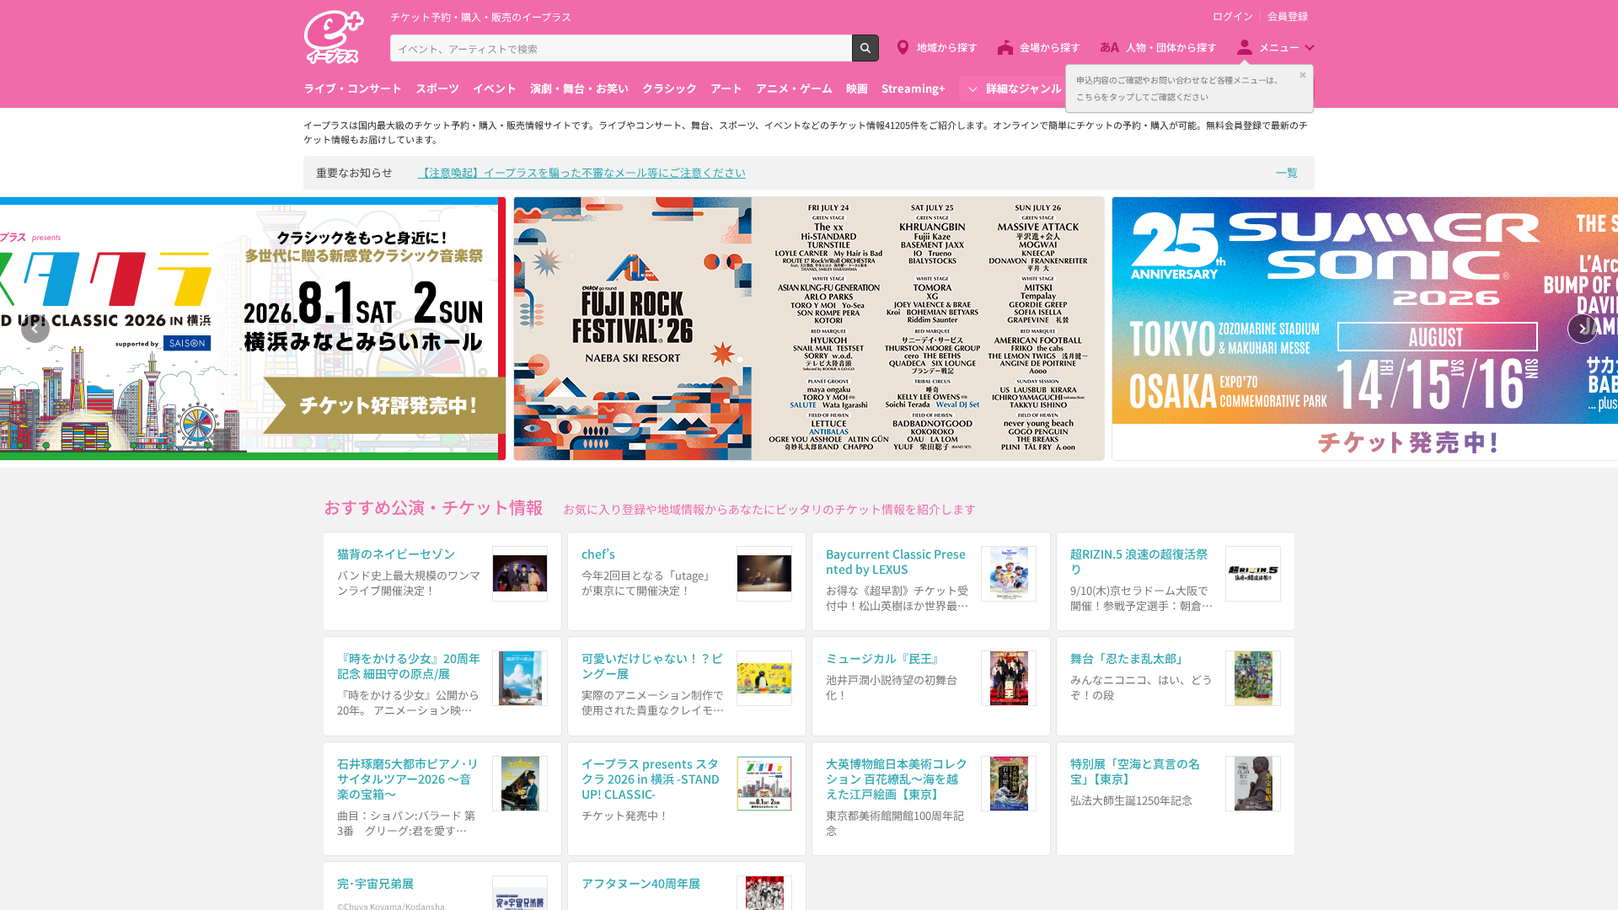Open 大英博物館日本美術コレクション 百花繚乱 link
The image size is (1618, 910).
coord(897,779)
